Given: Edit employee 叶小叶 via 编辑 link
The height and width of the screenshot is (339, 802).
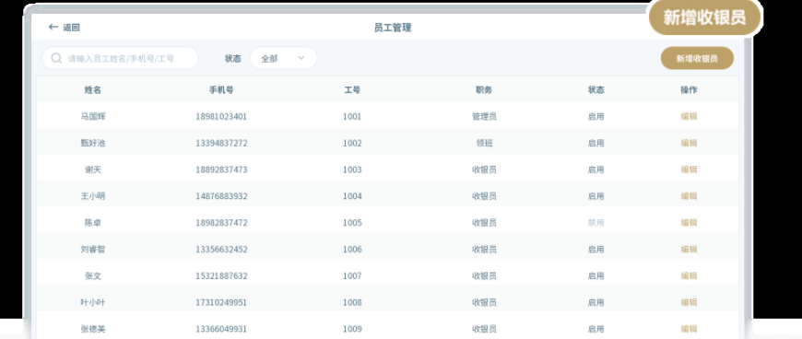Looking at the screenshot, I should point(689,303).
